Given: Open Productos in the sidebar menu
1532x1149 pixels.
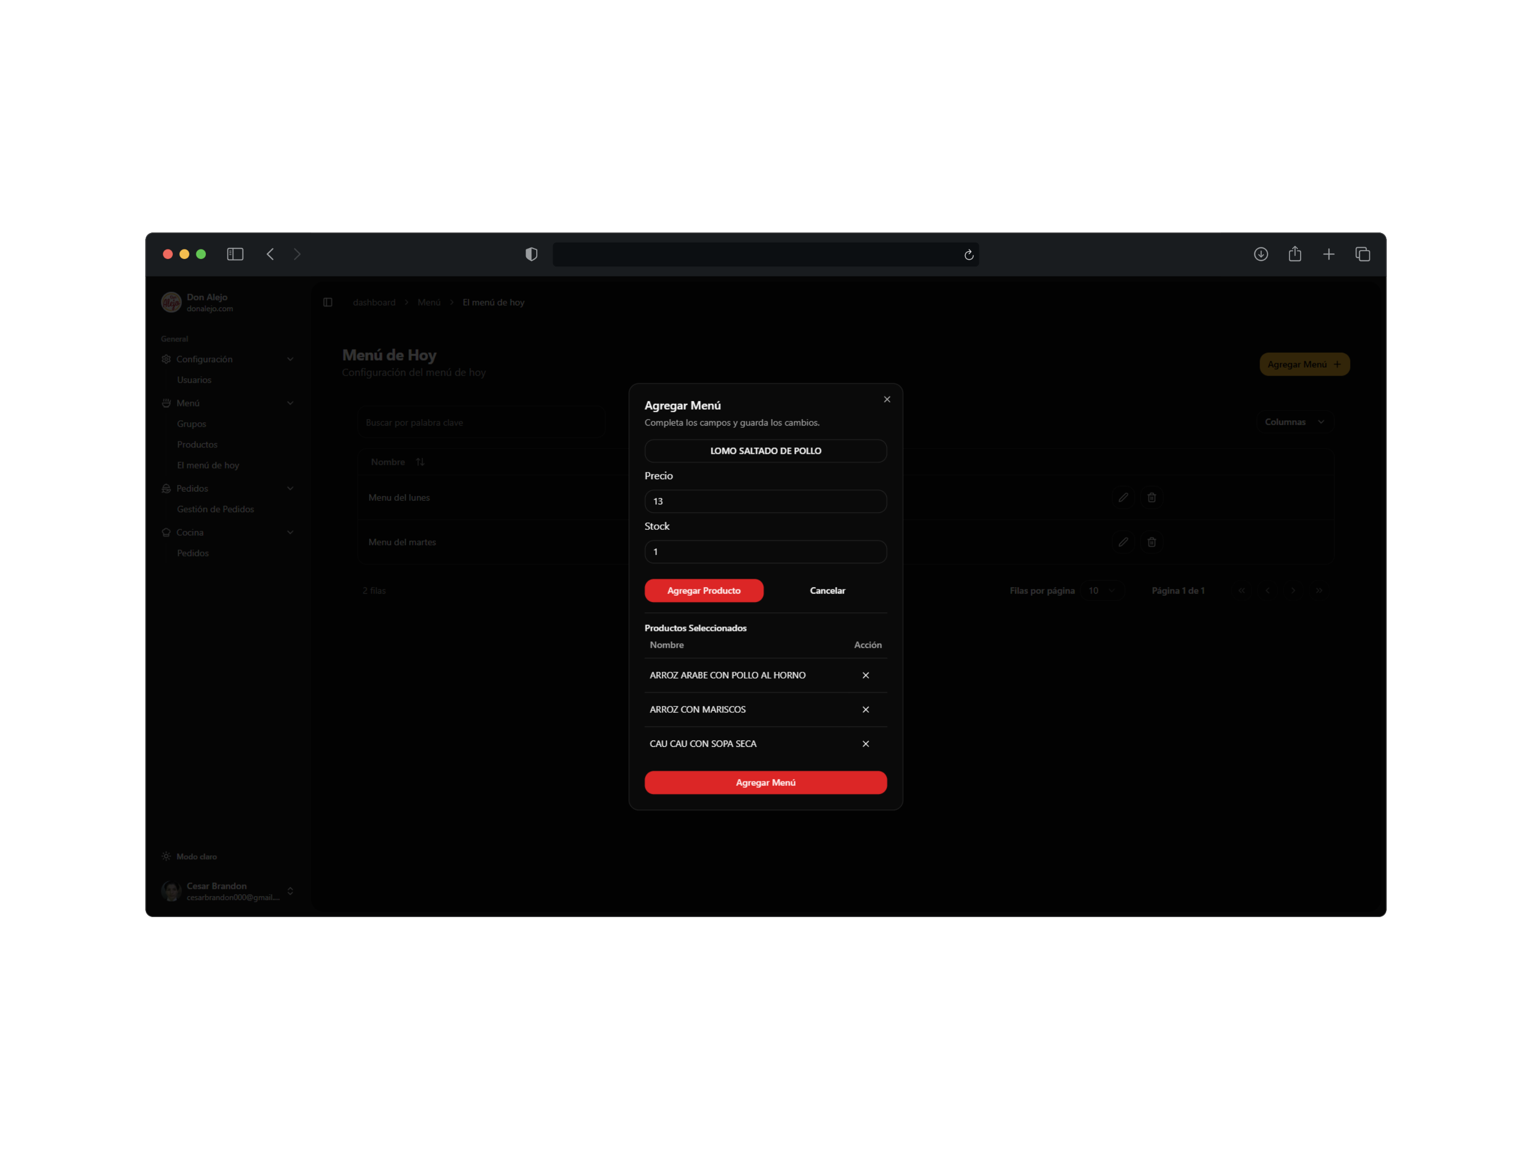Looking at the screenshot, I should pos(197,445).
